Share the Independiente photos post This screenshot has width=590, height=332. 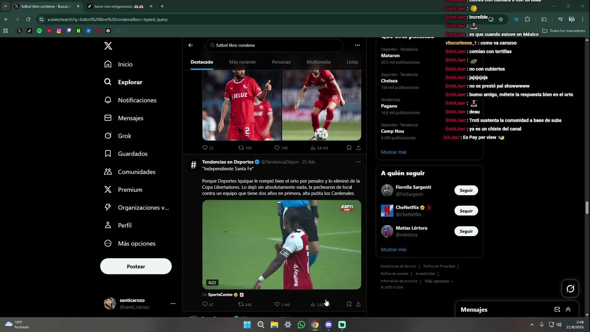(x=358, y=148)
